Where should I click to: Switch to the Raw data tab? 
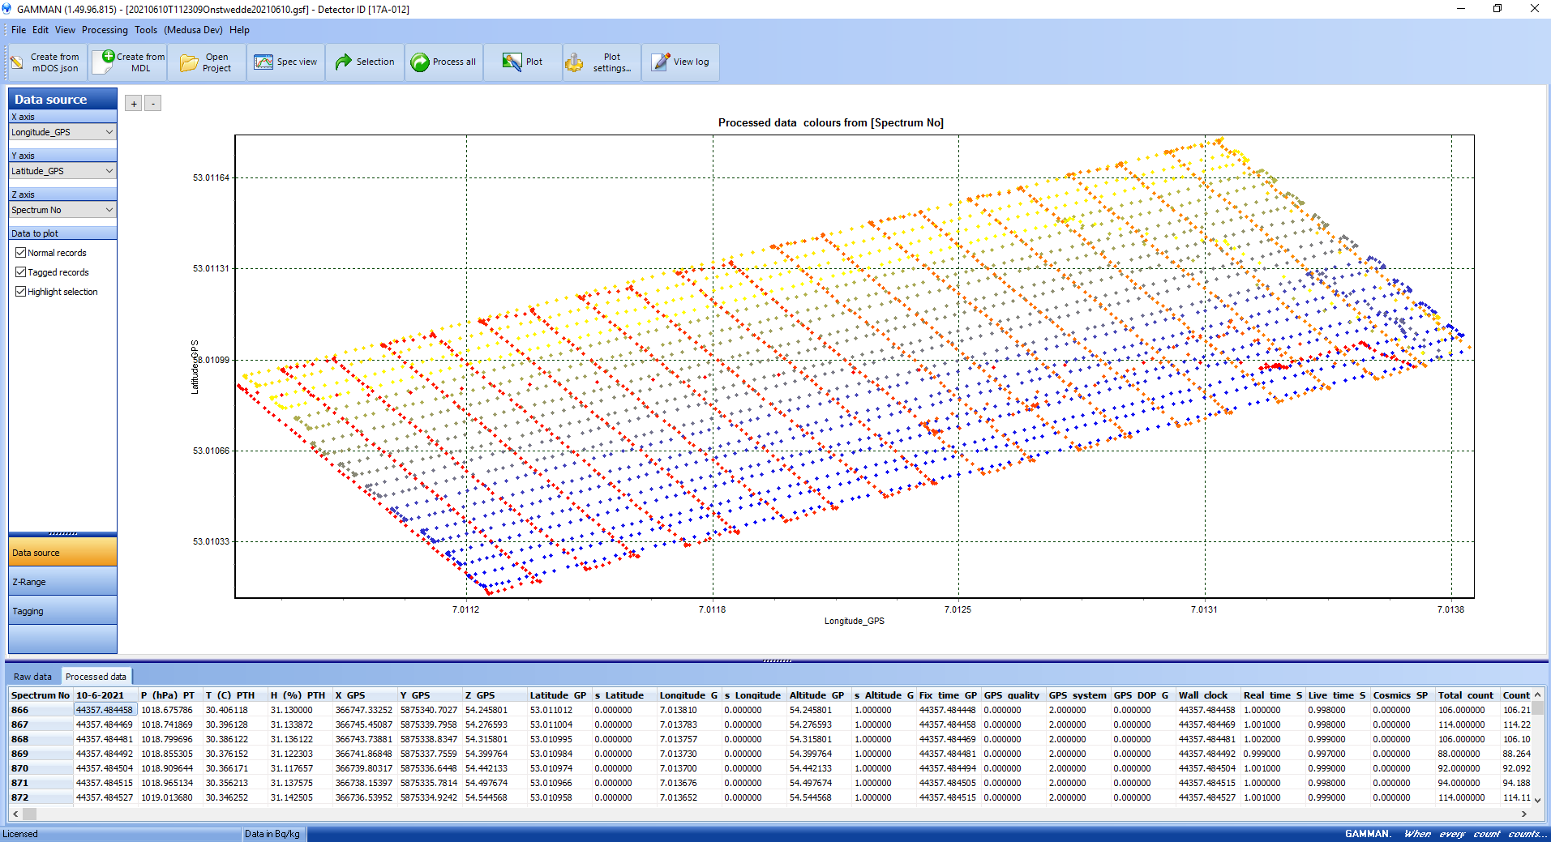tap(32, 677)
